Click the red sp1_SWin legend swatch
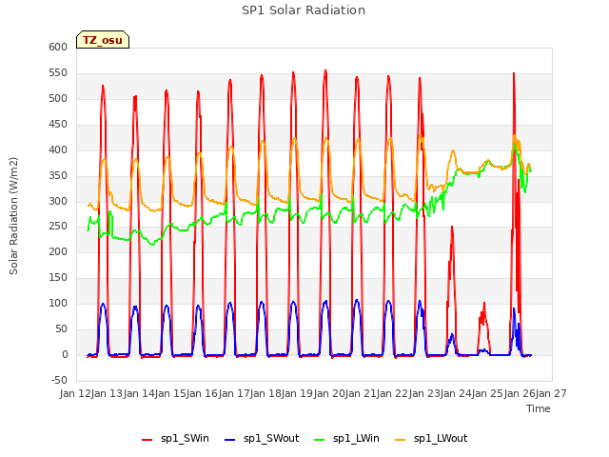 pyautogui.click(x=147, y=440)
